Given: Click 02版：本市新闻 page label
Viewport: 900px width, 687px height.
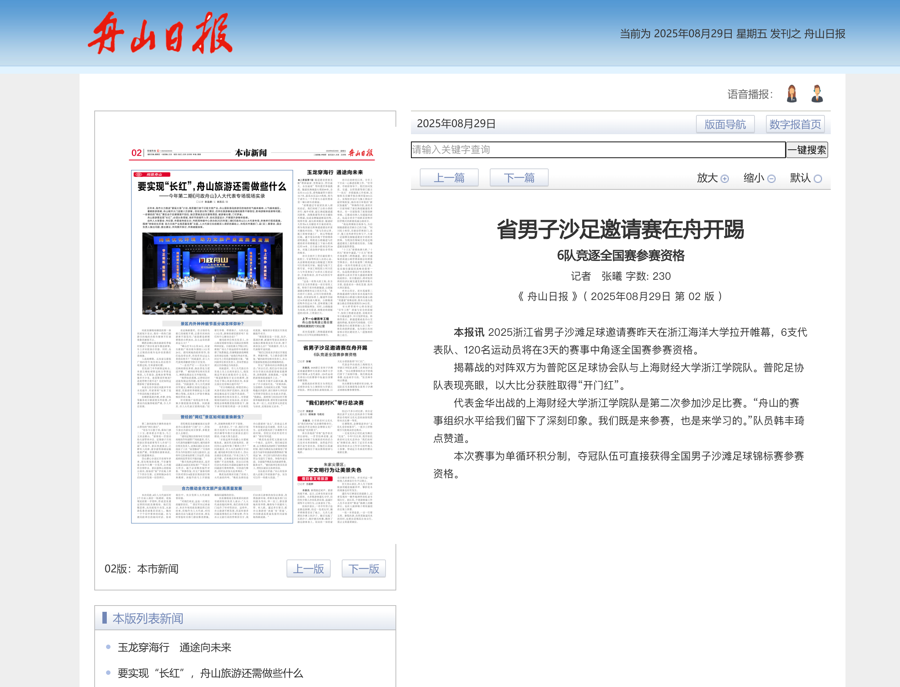Looking at the screenshot, I should coord(141,569).
